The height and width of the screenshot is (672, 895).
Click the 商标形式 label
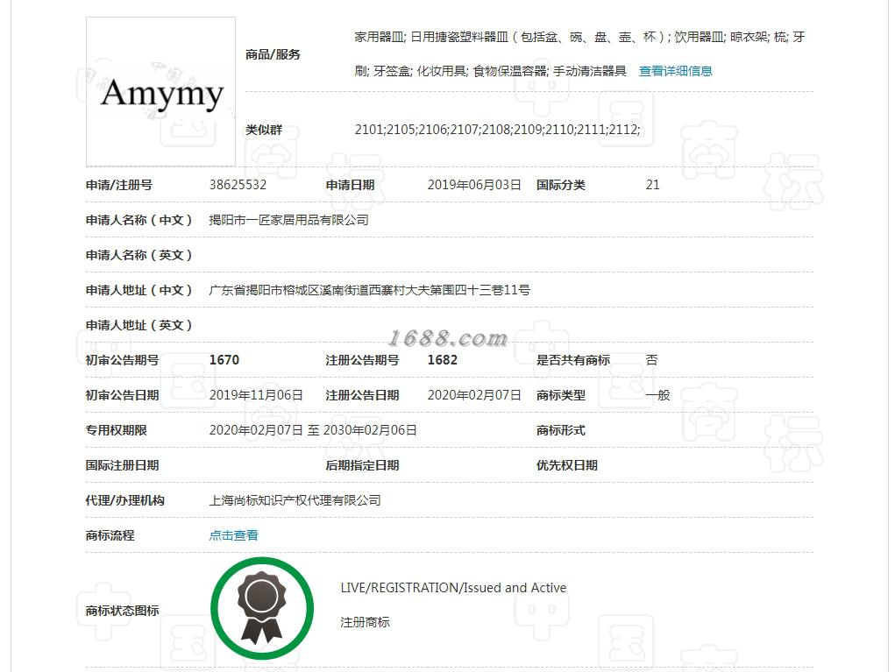561,430
